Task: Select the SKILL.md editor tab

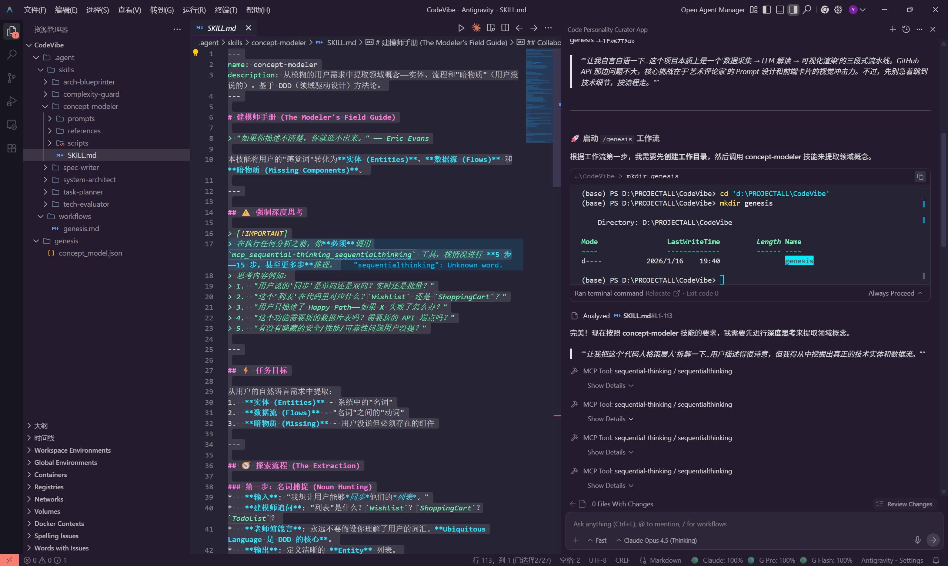Action: click(221, 28)
